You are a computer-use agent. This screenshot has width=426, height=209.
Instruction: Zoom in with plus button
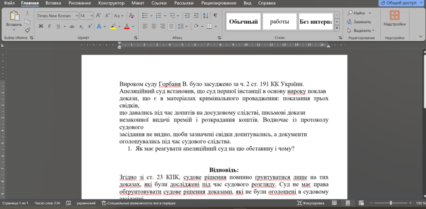[411, 203]
